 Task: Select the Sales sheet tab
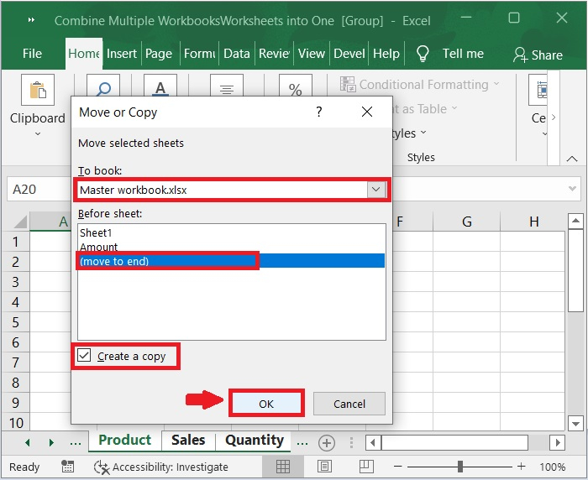click(x=188, y=441)
